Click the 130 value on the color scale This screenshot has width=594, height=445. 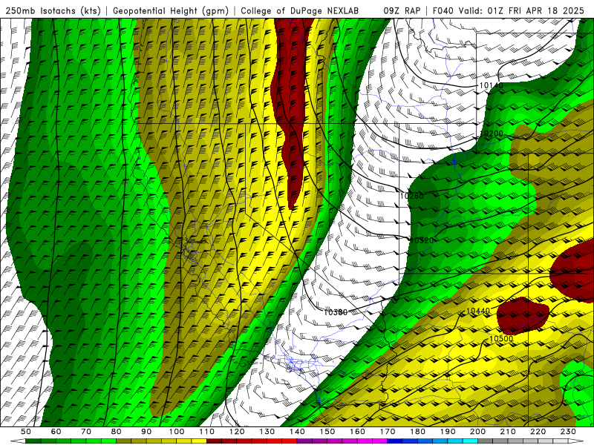tap(267, 432)
